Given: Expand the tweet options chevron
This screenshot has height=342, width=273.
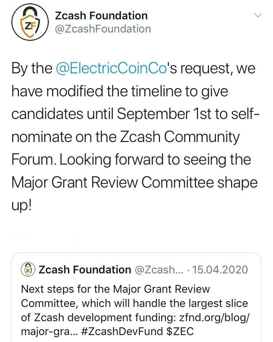Looking at the screenshot, I should click(257, 16).
